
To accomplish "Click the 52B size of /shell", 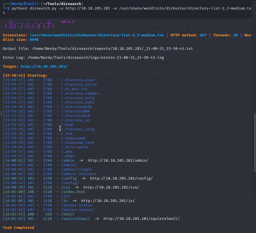I will pyautogui.click(x=49, y=214).
